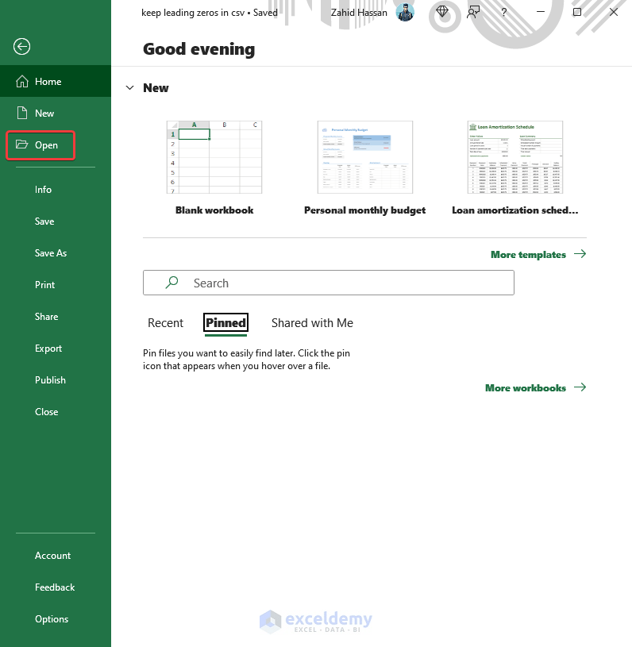
Task: Click the Open folder icon in sidebar
Action: click(21, 144)
